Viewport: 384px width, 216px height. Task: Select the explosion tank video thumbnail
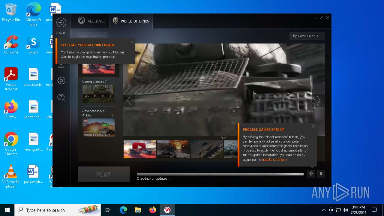[173, 149]
